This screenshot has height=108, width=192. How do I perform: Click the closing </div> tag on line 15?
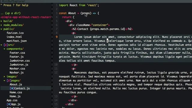(70, 104)
